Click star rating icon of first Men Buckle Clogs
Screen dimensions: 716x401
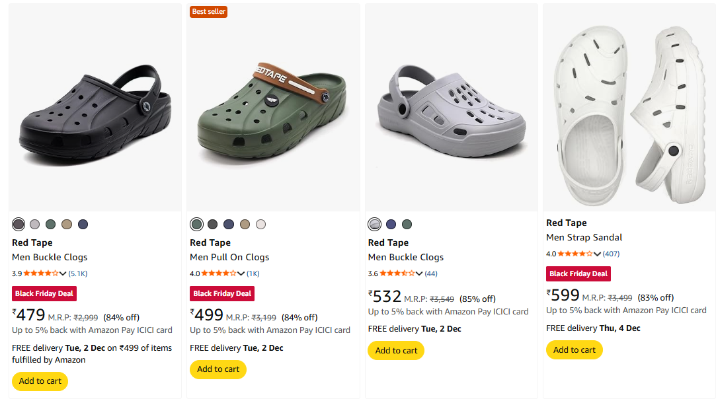[41, 273]
